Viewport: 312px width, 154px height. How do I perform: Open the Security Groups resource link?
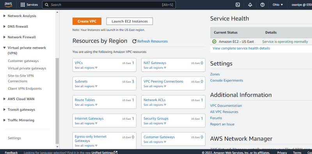[156, 119]
